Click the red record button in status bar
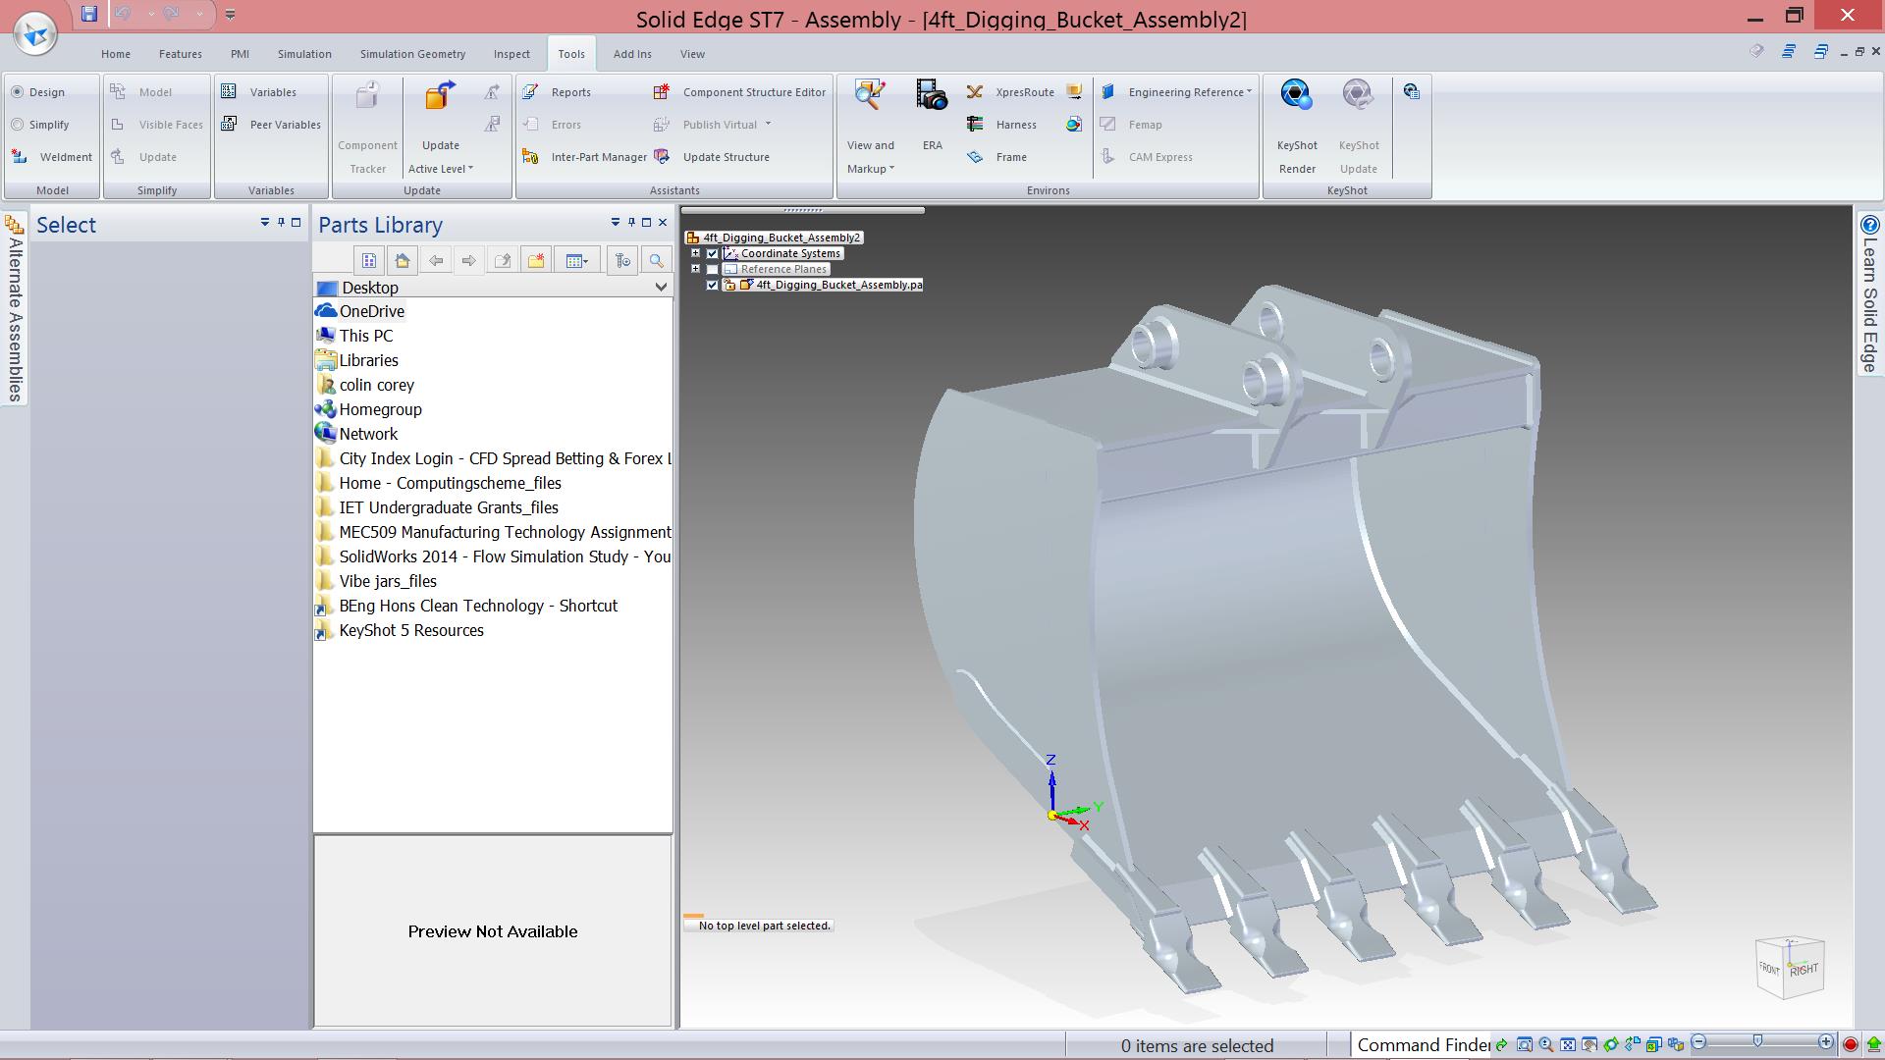This screenshot has width=1885, height=1060. coord(1851,1044)
